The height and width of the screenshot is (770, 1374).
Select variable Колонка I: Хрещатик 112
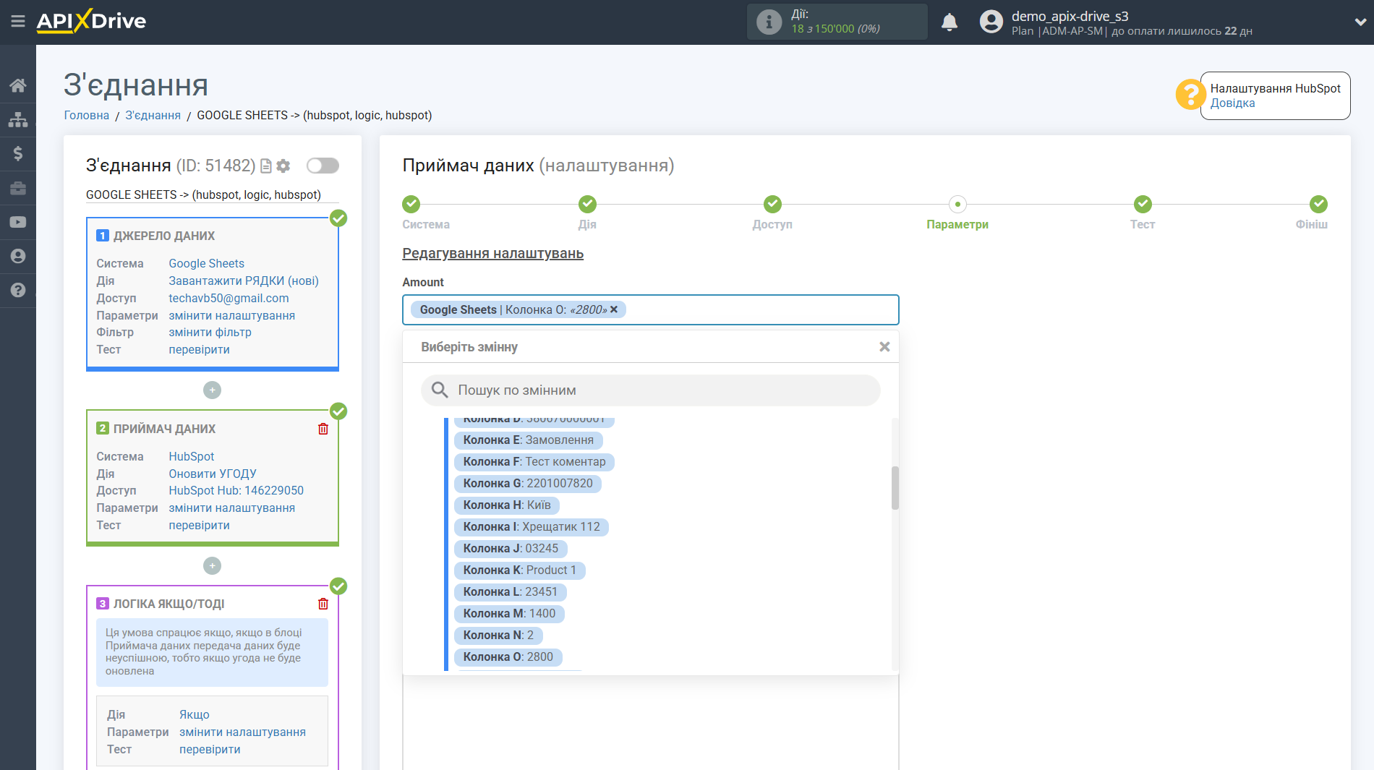tap(532, 526)
